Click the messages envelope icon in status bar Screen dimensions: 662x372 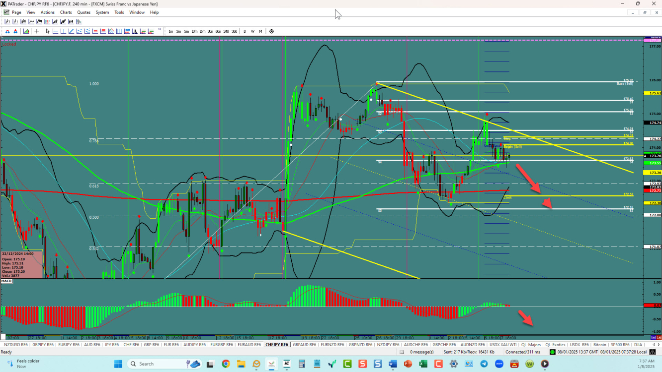tap(402, 352)
